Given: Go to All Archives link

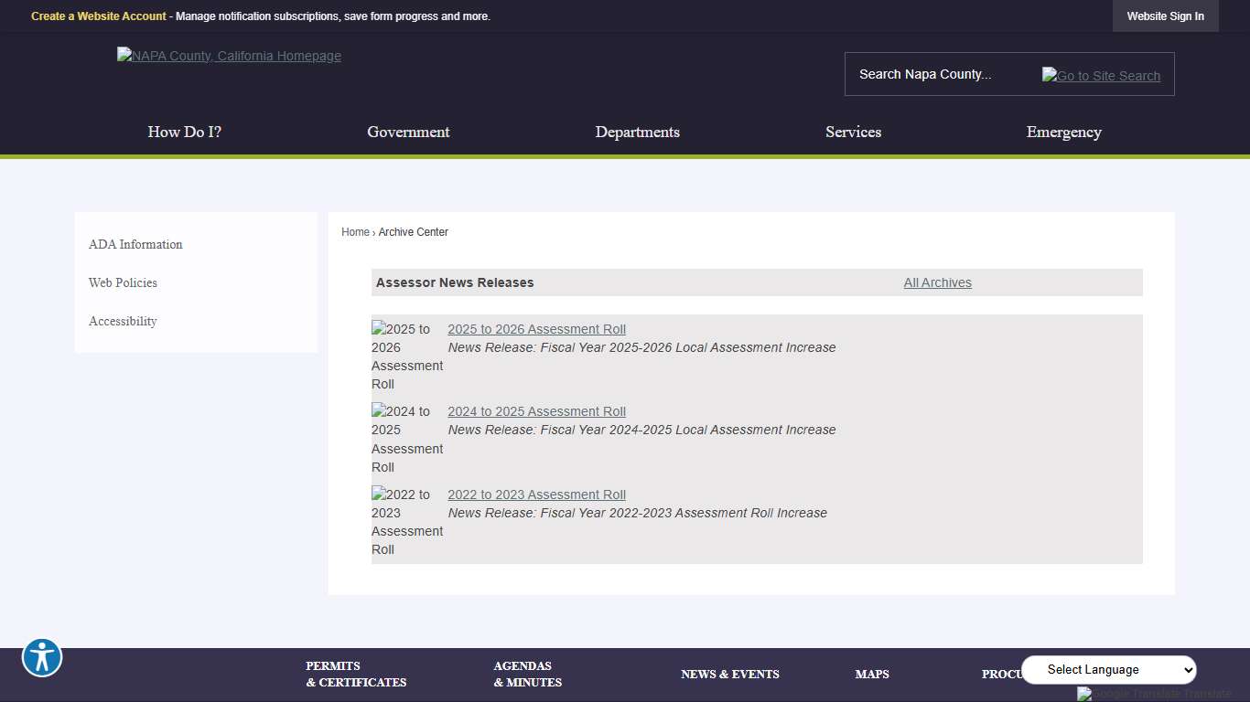Looking at the screenshot, I should [937, 282].
